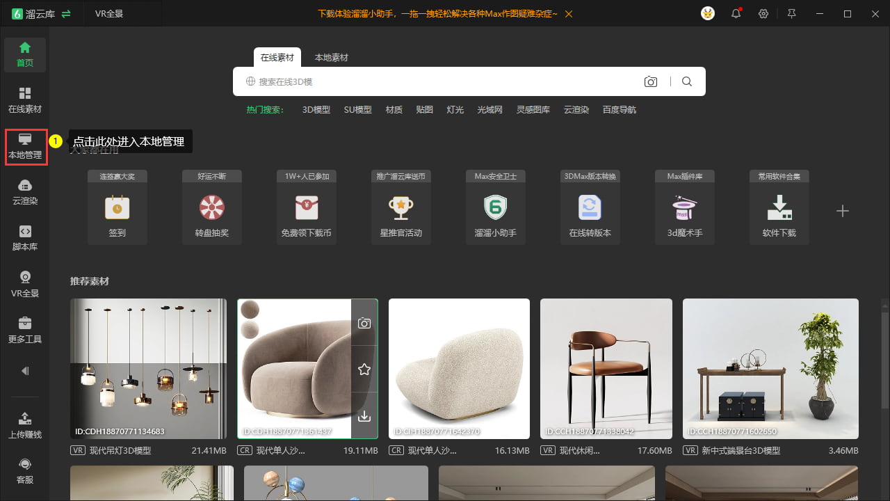Click the 现代吊灯3D模型 title text
This screenshot has width=890, height=501.
click(120, 451)
